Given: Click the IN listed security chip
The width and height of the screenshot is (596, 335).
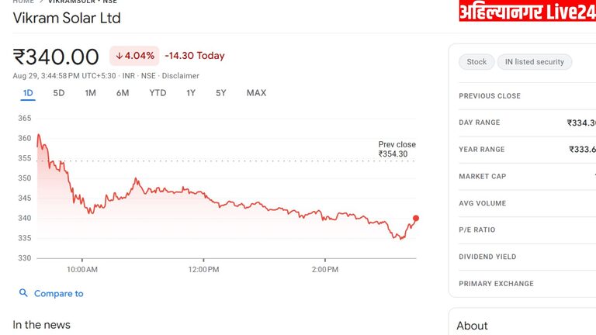Looking at the screenshot, I should [x=535, y=62].
